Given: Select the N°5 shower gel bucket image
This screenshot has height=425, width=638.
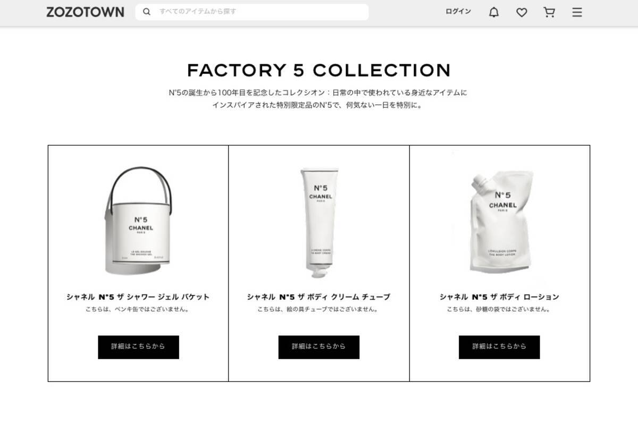Looking at the screenshot, I should (138, 220).
